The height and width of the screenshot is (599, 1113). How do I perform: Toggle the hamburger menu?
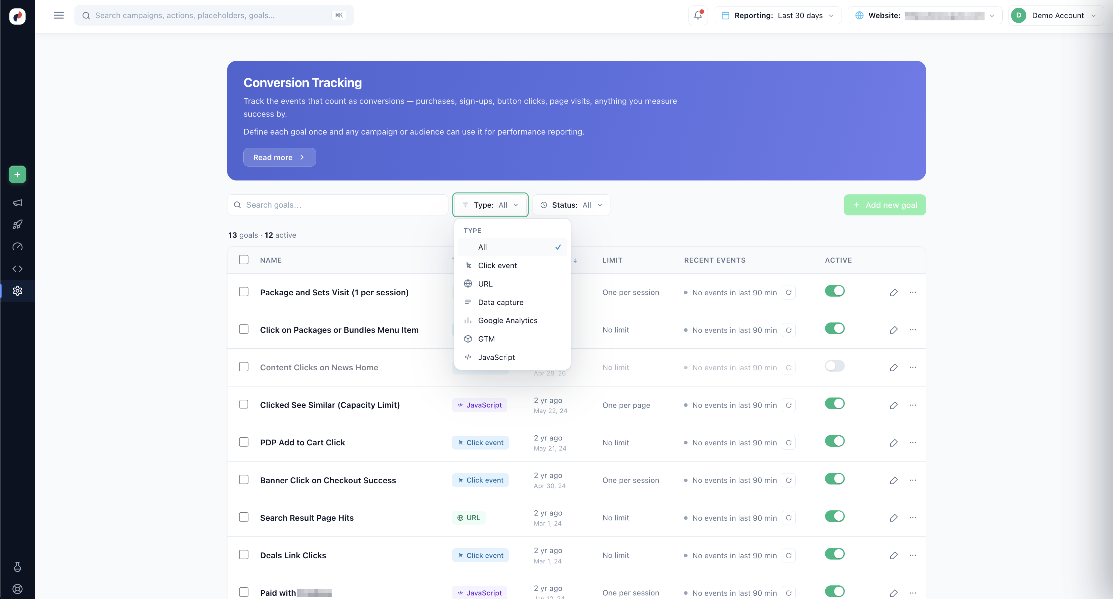59,16
